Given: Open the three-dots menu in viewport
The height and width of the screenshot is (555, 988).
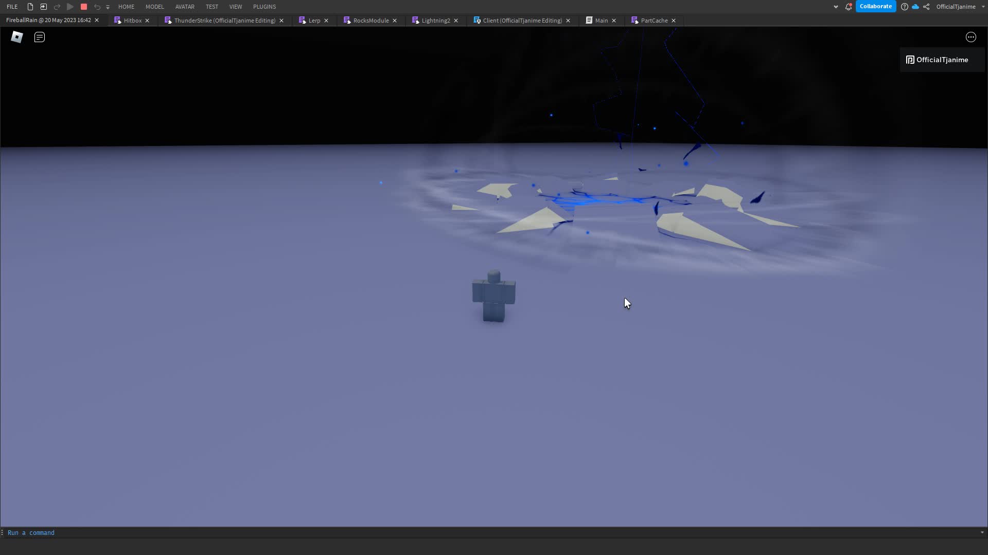Looking at the screenshot, I should click(971, 37).
